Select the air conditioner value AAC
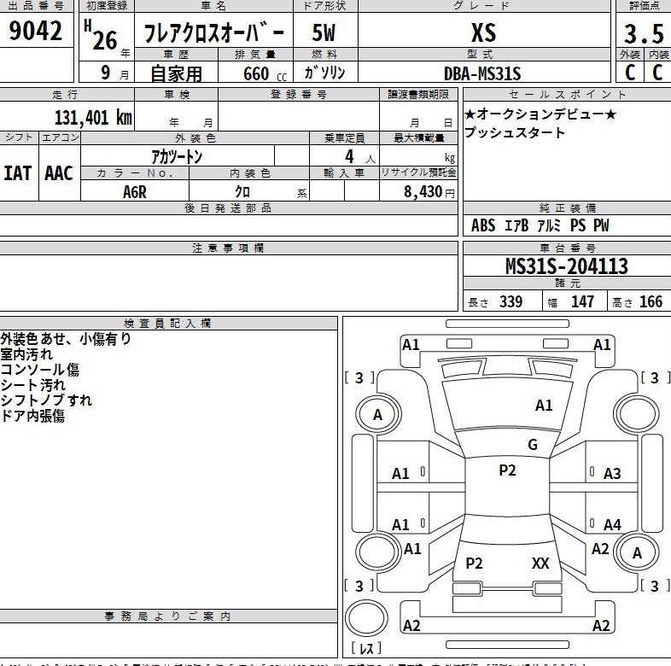The image size is (671, 666). pyautogui.click(x=59, y=173)
